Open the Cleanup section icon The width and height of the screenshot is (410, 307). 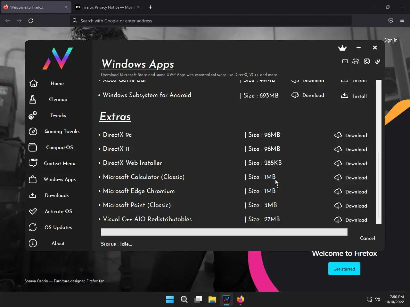point(33,99)
